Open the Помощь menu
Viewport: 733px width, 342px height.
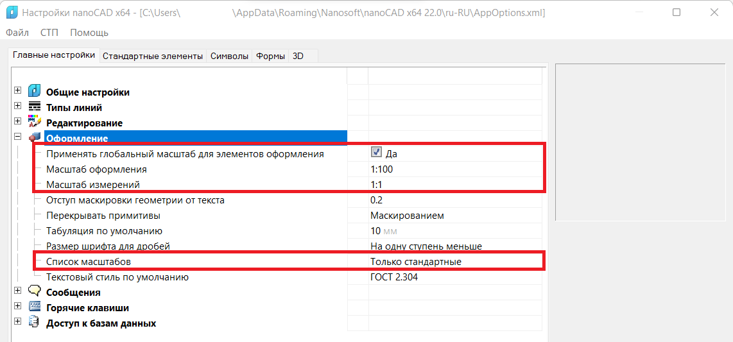pos(89,33)
